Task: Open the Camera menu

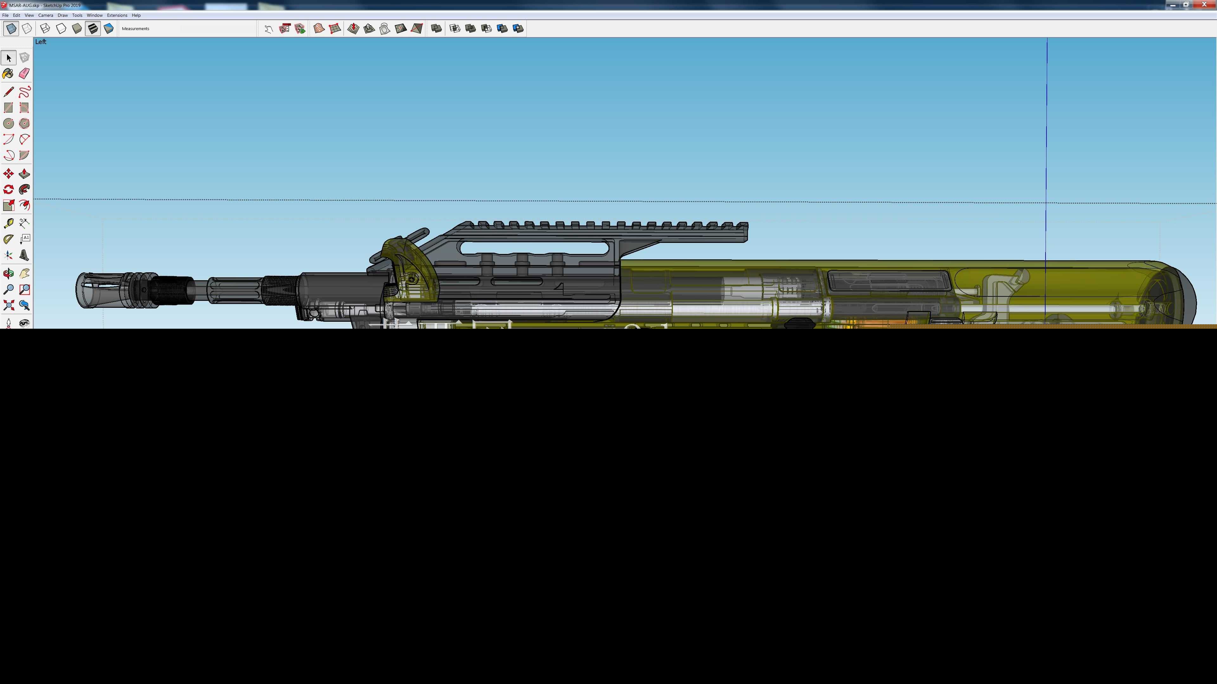Action: pyautogui.click(x=46, y=16)
